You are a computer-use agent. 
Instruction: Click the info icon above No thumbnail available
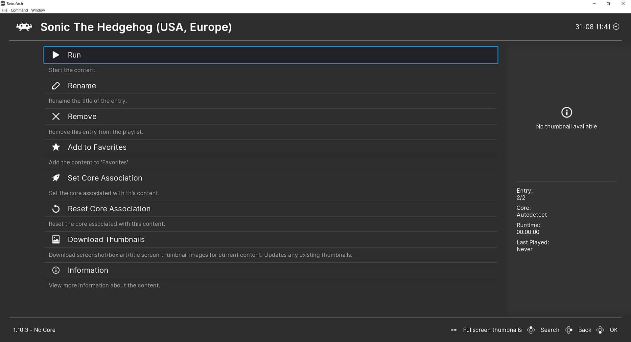point(566,112)
